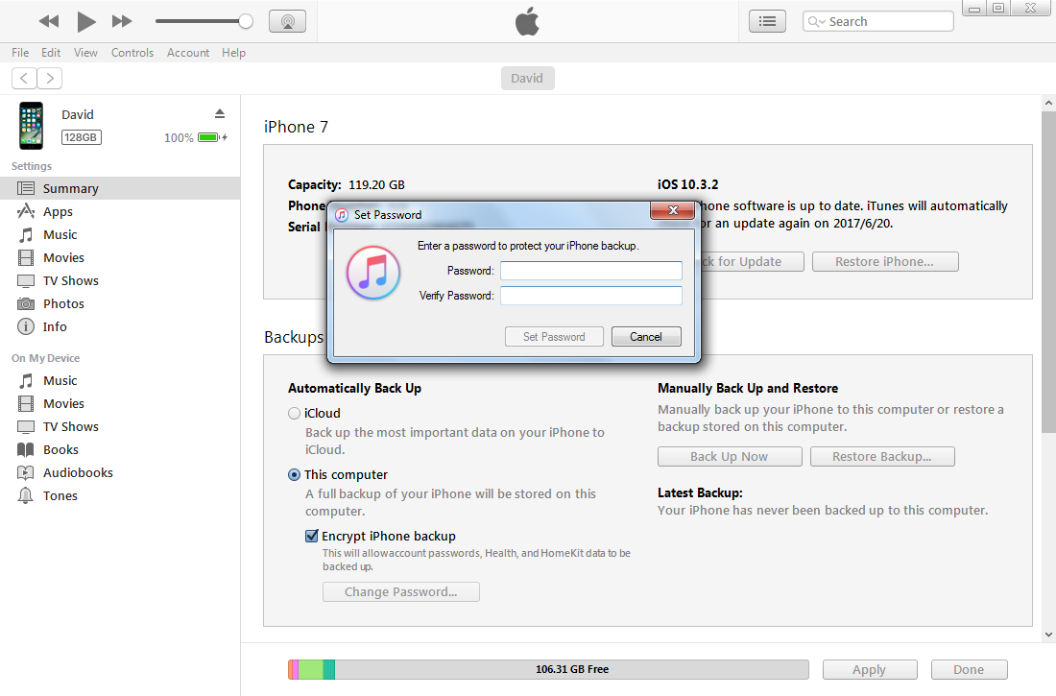The width and height of the screenshot is (1056, 696).
Task: Select the iCloud backup radio button
Action: click(x=295, y=414)
